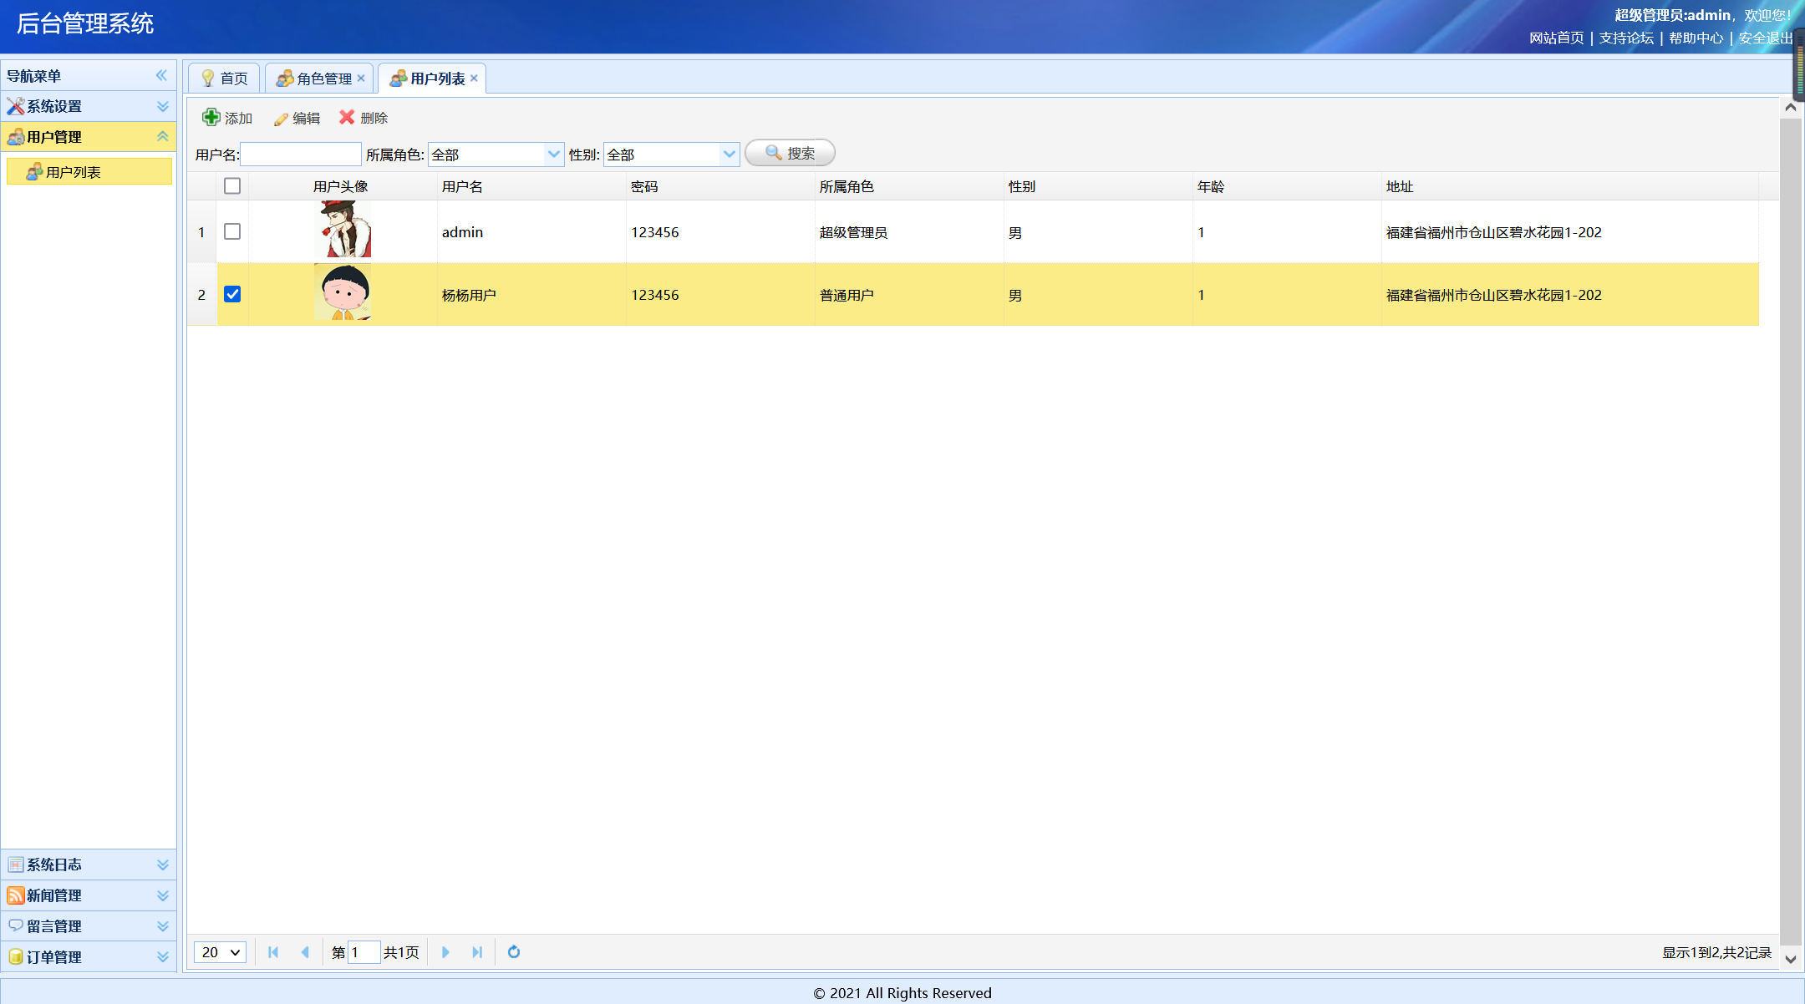Click the scrollbar up arrow
This screenshot has height=1004, width=1805.
(x=1790, y=107)
